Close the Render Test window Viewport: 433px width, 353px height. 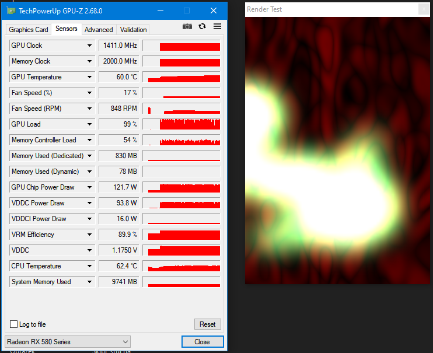click(424, 9)
